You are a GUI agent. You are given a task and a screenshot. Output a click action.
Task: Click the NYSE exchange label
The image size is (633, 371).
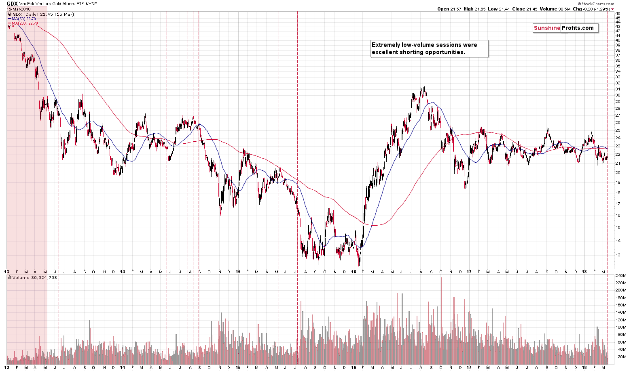(91, 4)
